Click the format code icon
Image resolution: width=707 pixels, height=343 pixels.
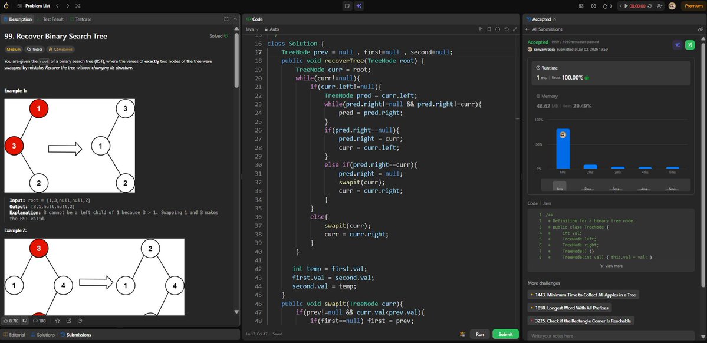click(x=481, y=29)
